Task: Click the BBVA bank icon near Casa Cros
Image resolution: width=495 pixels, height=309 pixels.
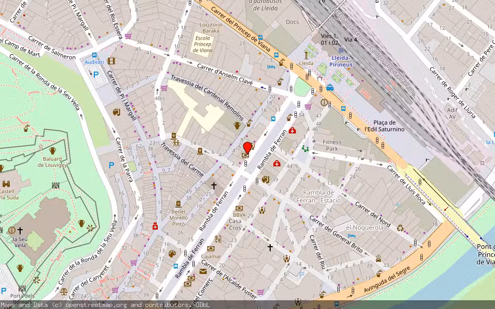Action: pos(239,209)
